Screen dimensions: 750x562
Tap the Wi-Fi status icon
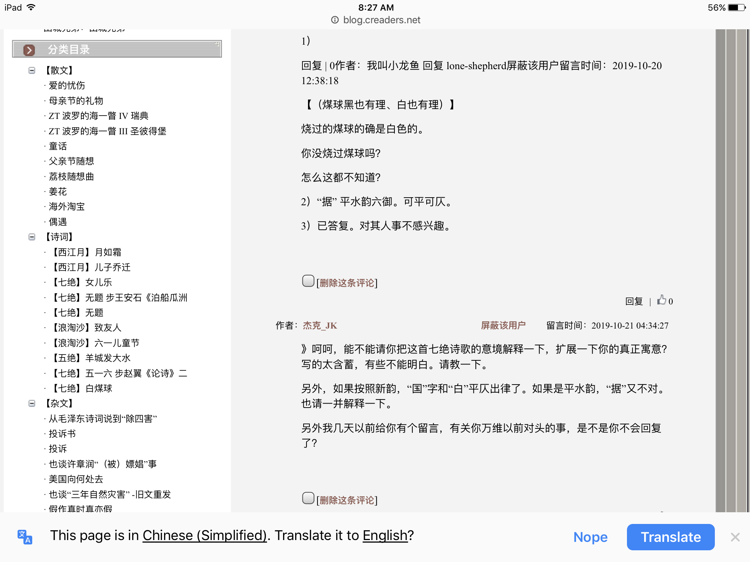click(x=31, y=7)
